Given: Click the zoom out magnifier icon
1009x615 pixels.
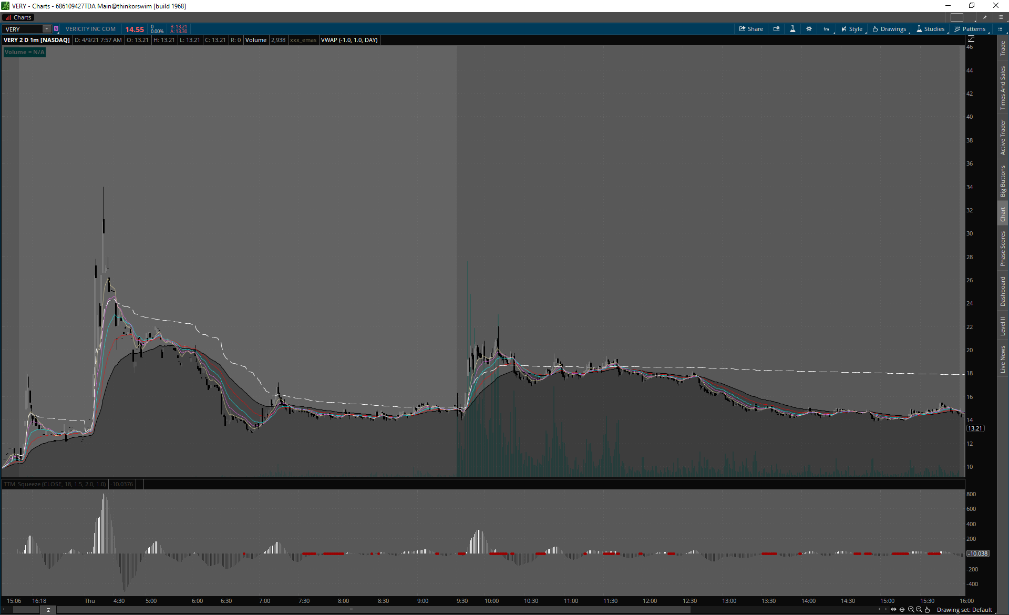Looking at the screenshot, I should 919,610.
